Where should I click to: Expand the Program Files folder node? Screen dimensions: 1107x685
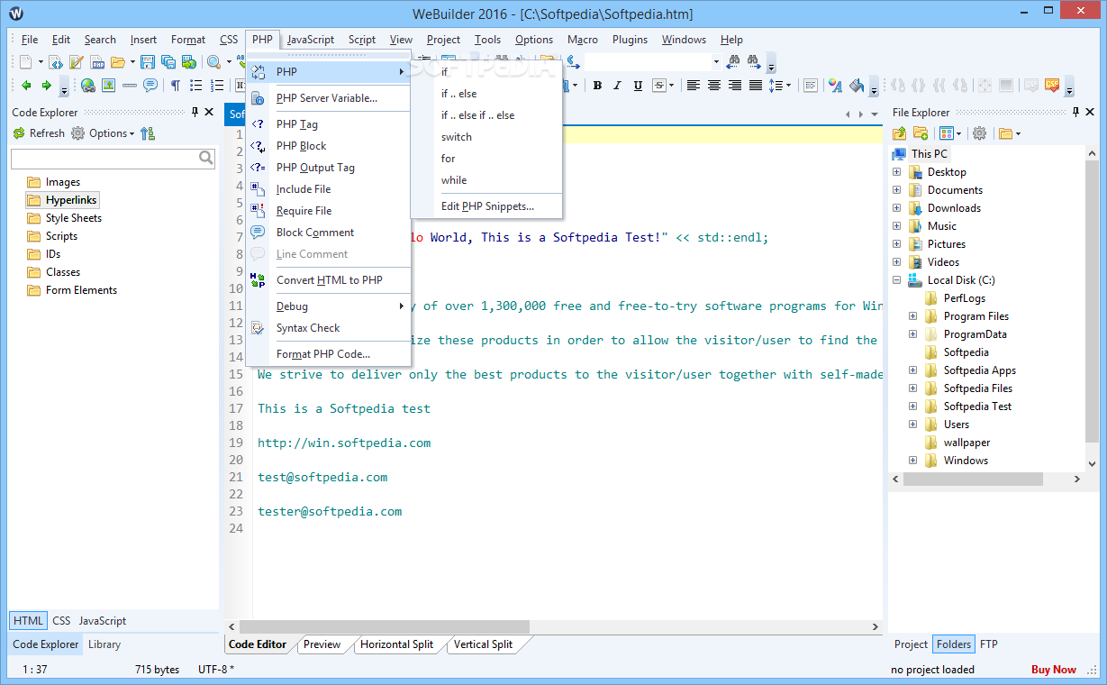click(912, 315)
